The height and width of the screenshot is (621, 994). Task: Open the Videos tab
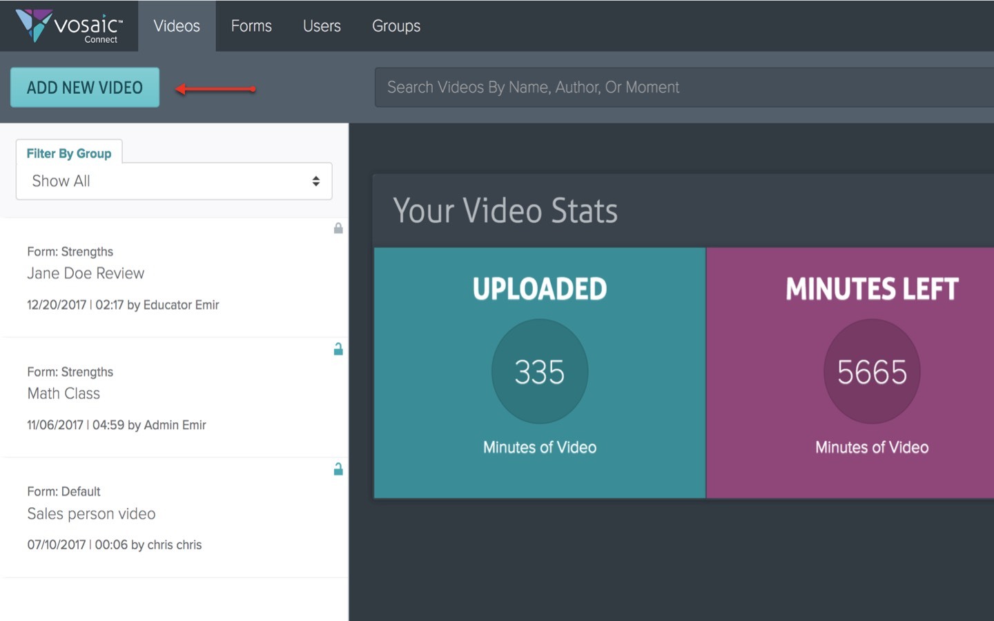(x=177, y=26)
